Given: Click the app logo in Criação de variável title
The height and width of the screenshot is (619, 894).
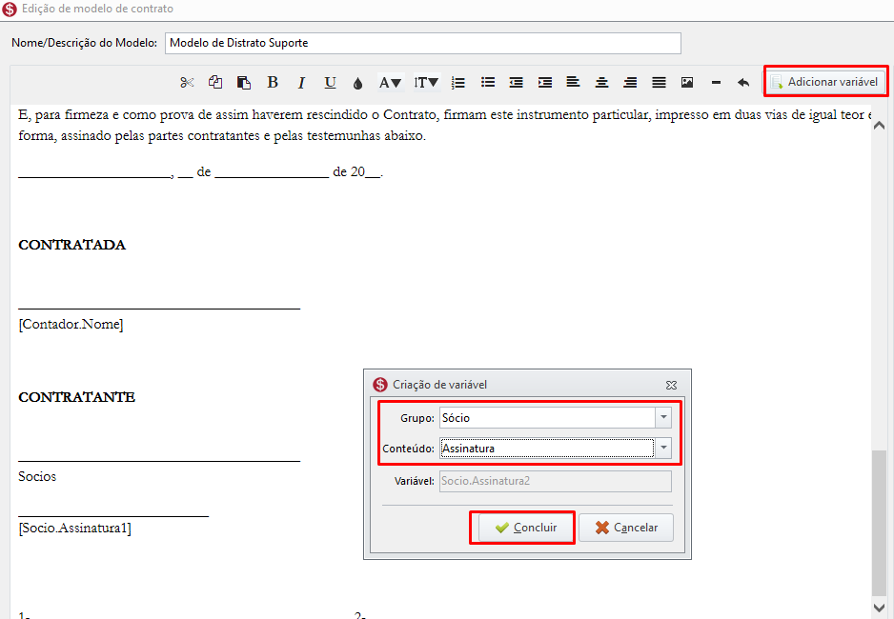Looking at the screenshot, I should [x=380, y=385].
